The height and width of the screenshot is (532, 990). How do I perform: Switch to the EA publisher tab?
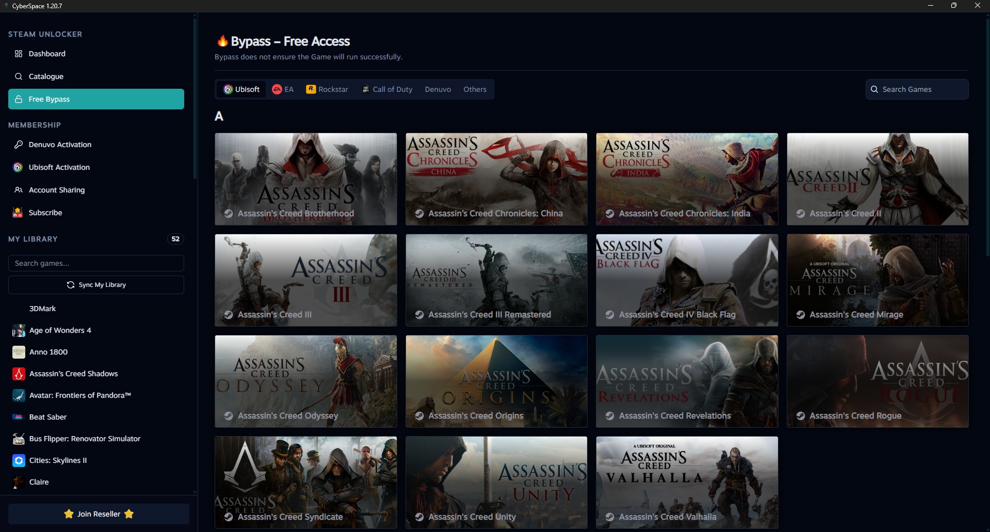coord(283,89)
